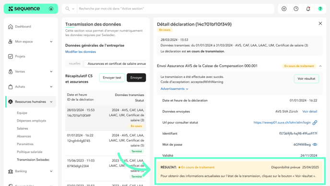Select declaration row 12ngfnfnfg8745
330x186 pixels.
[106, 143]
